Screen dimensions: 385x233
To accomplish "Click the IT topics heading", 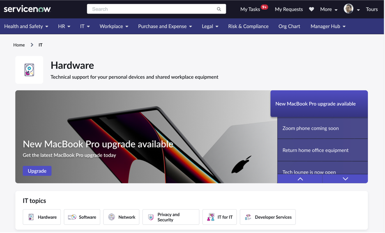I will [x=34, y=201].
